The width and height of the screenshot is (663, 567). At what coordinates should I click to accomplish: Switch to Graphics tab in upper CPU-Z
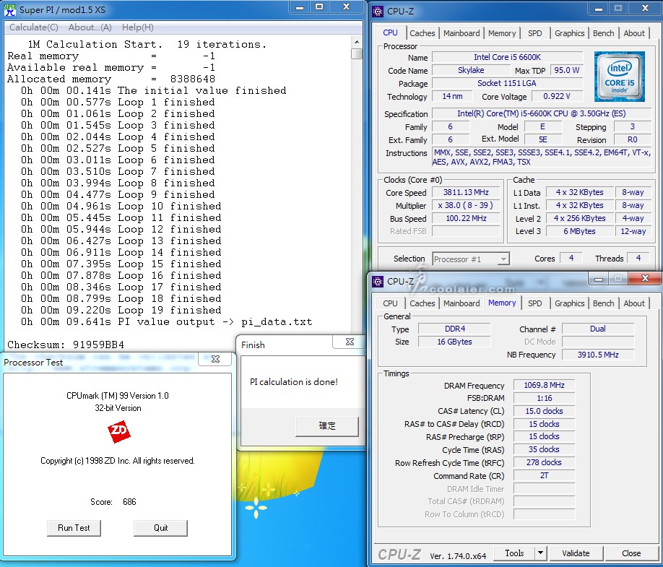(x=570, y=33)
